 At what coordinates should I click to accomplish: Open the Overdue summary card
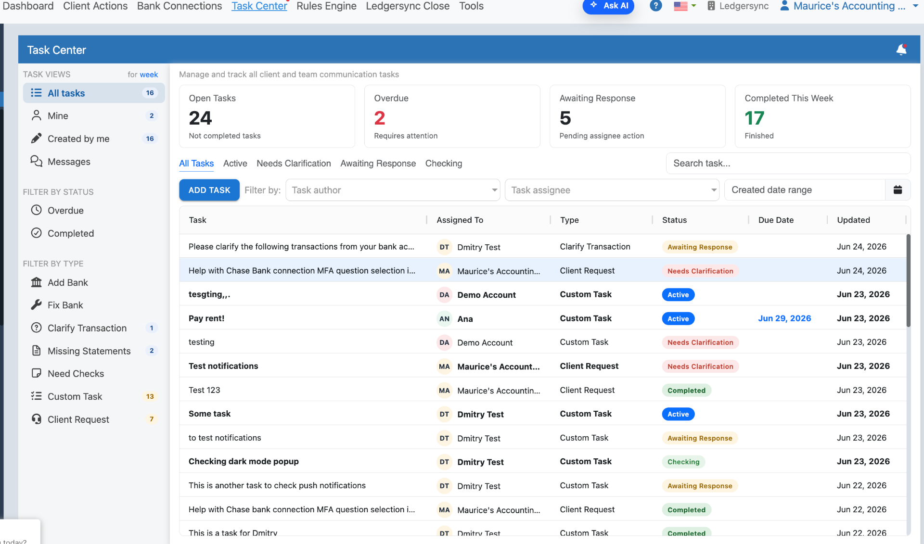click(452, 116)
